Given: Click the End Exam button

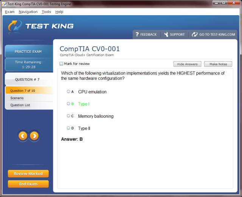Looking at the screenshot, I should pyautogui.click(x=28, y=184).
